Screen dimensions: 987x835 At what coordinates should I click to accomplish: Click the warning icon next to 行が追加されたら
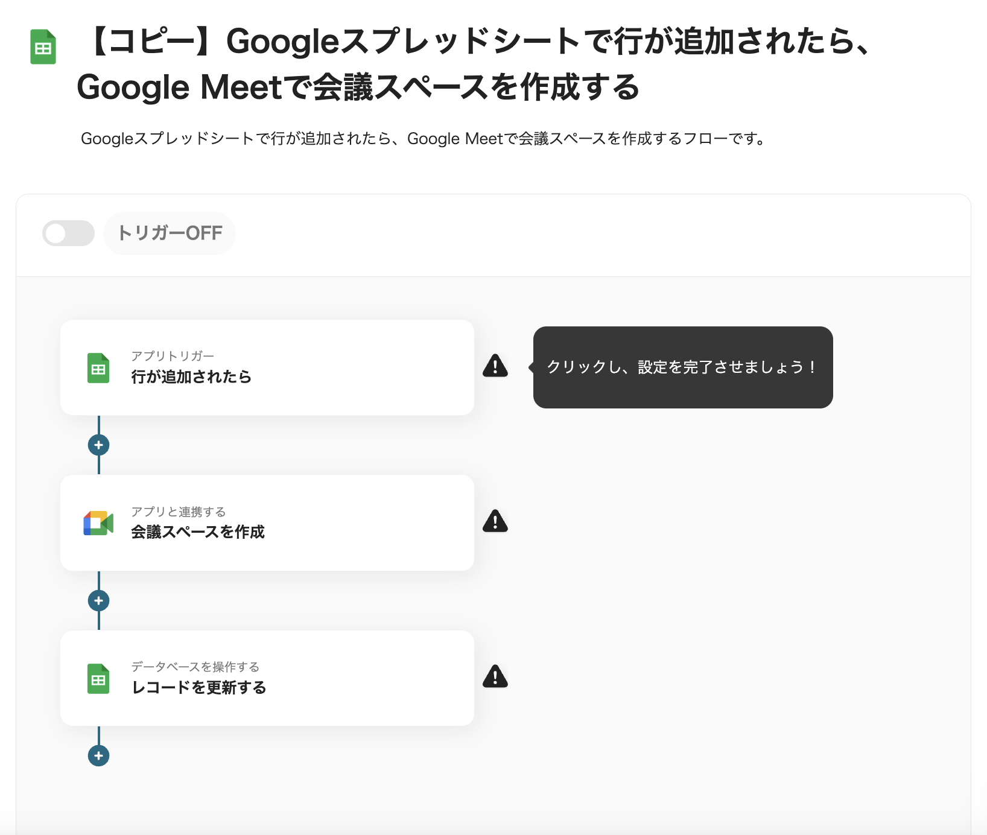click(495, 366)
